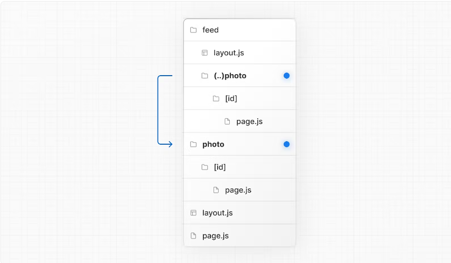
Task: Click the root photo folder icon
Action: (x=193, y=144)
